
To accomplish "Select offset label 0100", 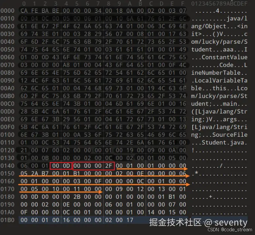I will (x=7, y=135).
